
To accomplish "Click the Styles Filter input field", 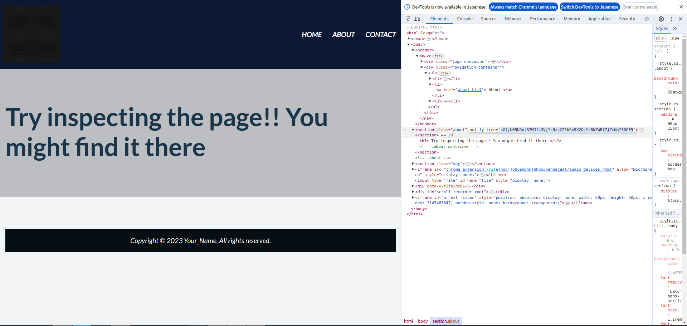I will [x=660, y=39].
